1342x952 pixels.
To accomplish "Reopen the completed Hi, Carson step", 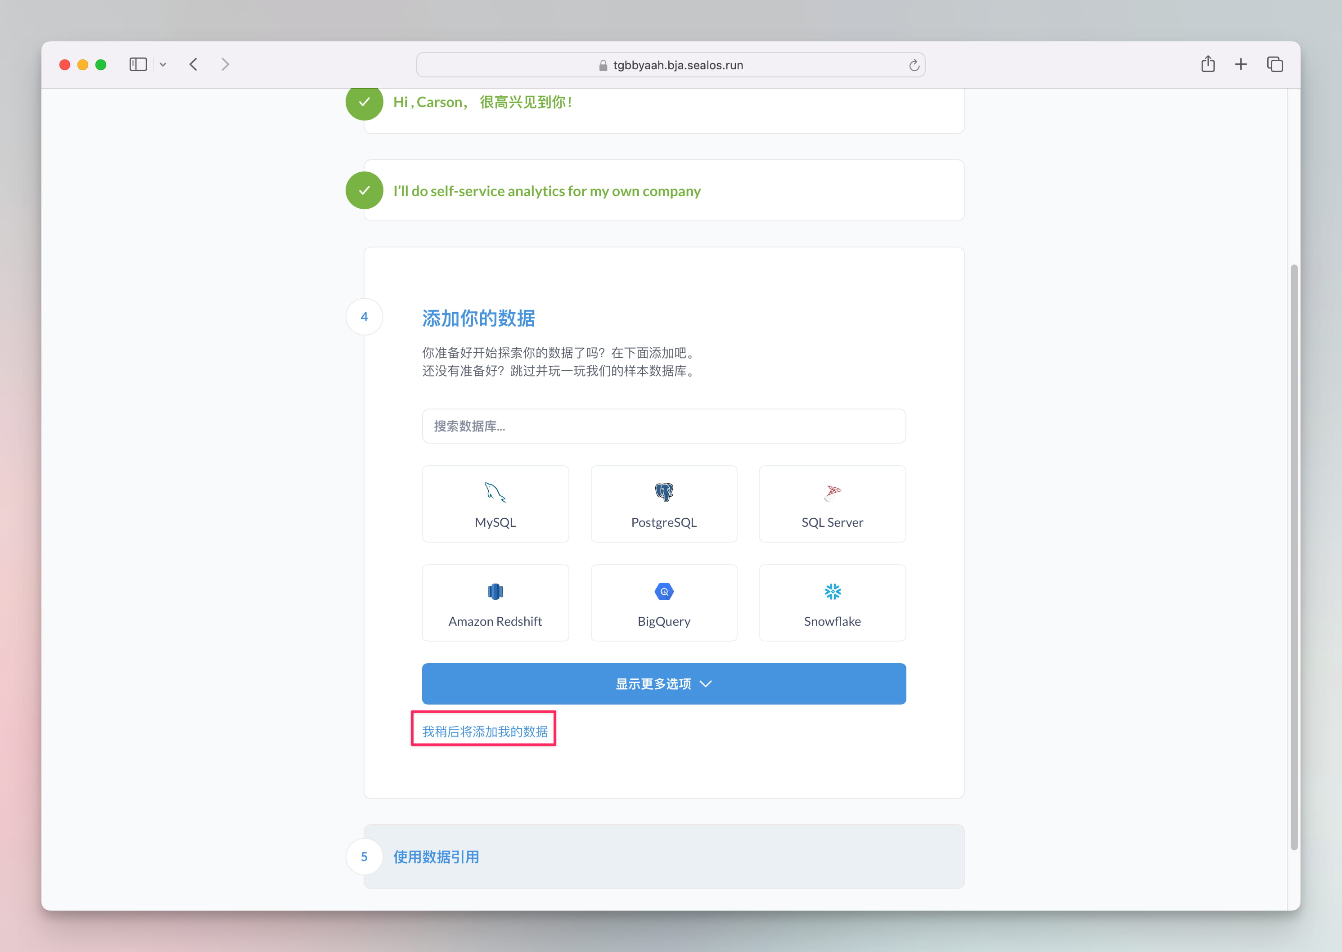I will pos(482,103).
